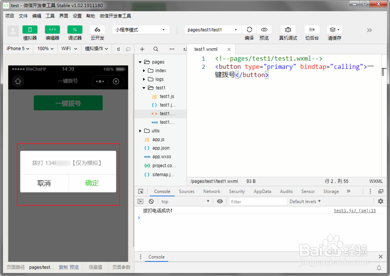Click the user avatar icon

13,31
